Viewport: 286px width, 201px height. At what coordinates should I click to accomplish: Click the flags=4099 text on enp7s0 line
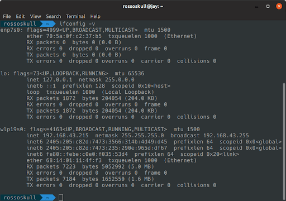[42, 30]
